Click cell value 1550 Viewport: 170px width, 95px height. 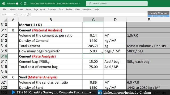tap(93, 88)
